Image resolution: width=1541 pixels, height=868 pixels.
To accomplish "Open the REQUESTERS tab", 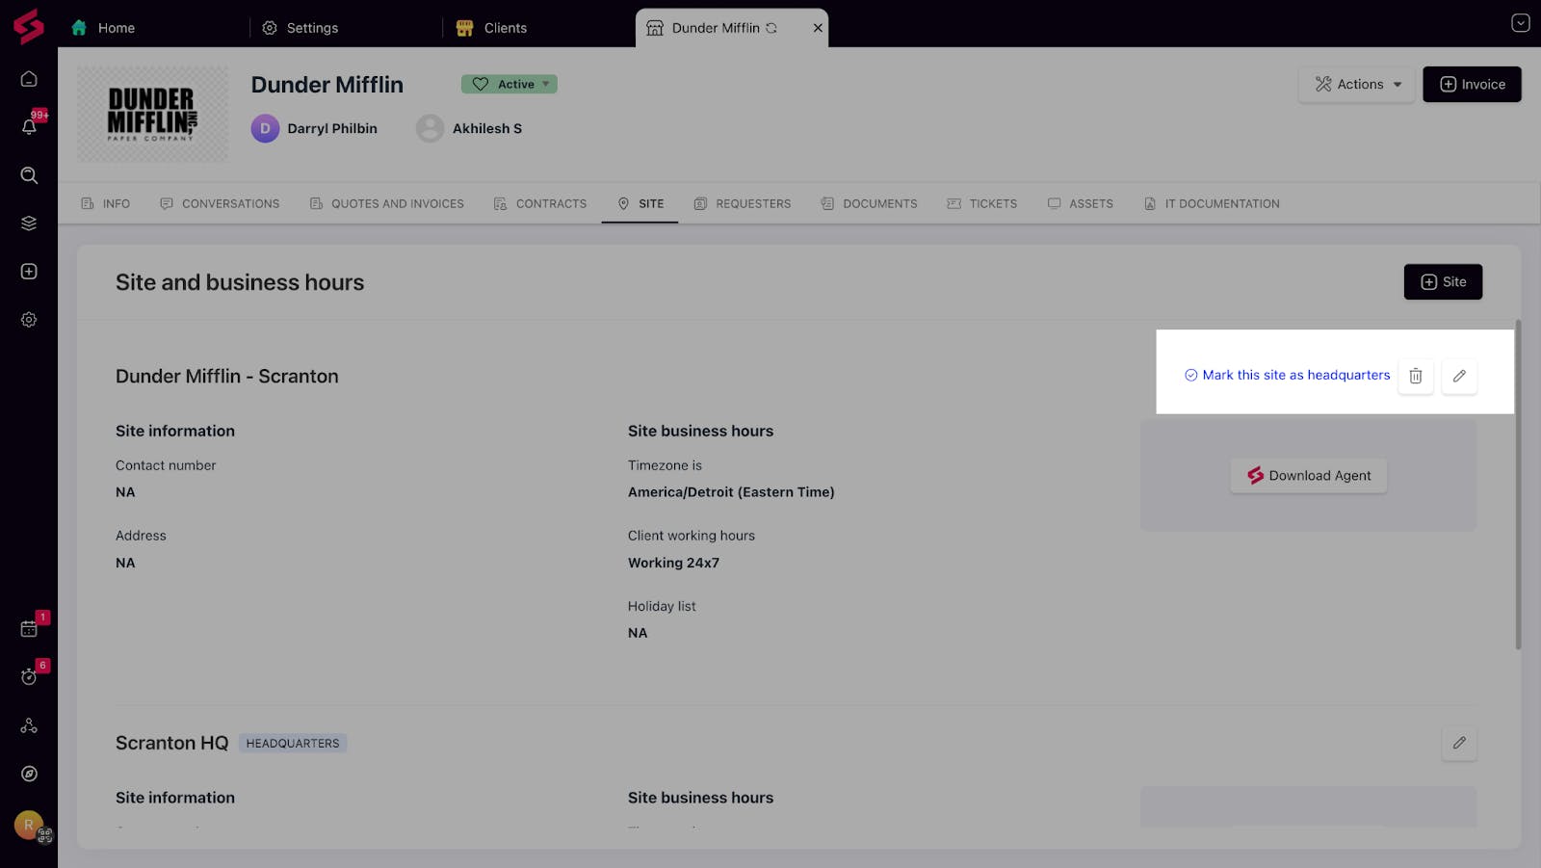I will click(743, 203).
